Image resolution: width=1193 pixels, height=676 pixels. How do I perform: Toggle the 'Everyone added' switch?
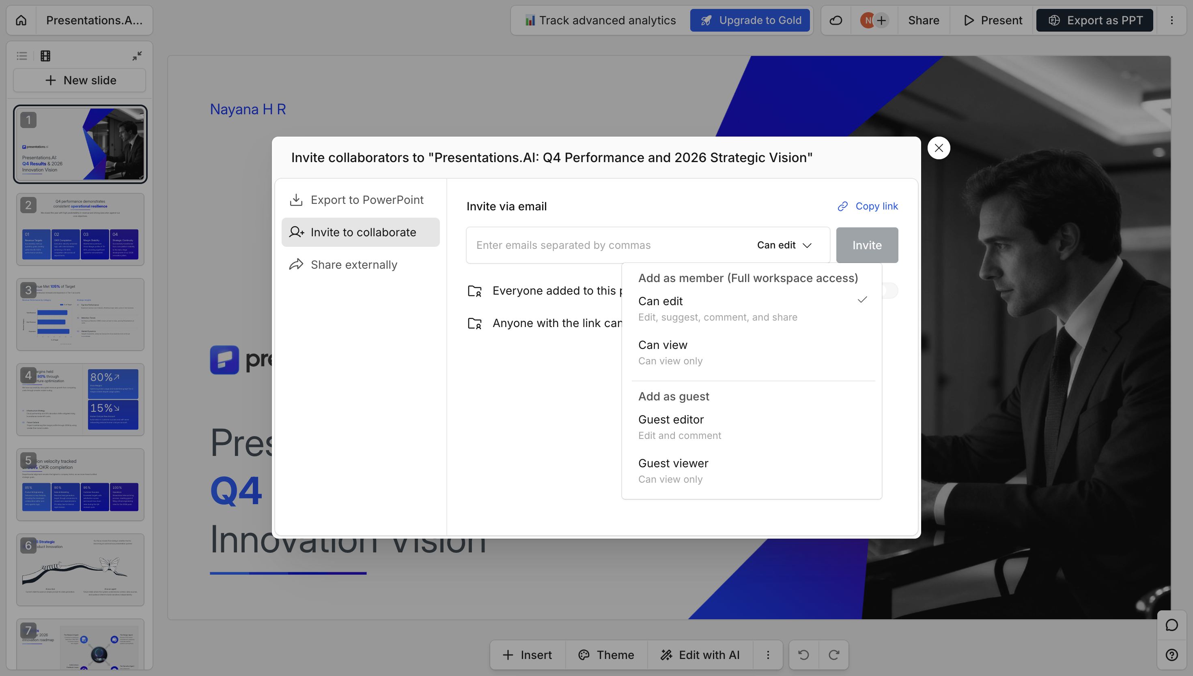tap(889, 291)
